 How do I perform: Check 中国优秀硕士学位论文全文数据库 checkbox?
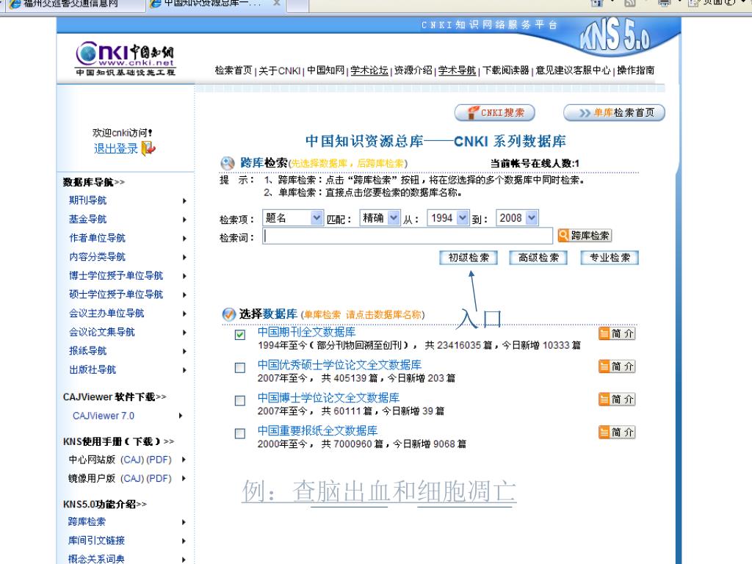coord(240,367)
